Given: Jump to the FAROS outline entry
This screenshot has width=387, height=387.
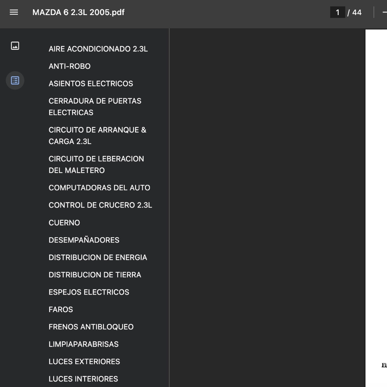Looking at the screenshot, I should coord(61,310).
